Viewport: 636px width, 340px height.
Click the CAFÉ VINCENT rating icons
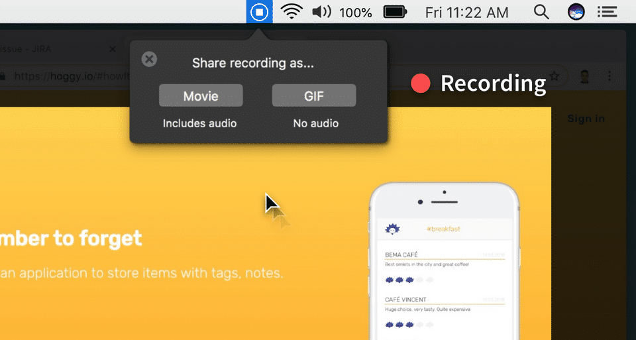tap(409, 325)
